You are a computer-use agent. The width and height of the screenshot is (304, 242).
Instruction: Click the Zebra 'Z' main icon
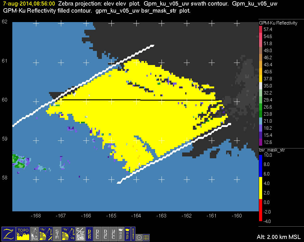pyautogui.click(x=8, y=234)
